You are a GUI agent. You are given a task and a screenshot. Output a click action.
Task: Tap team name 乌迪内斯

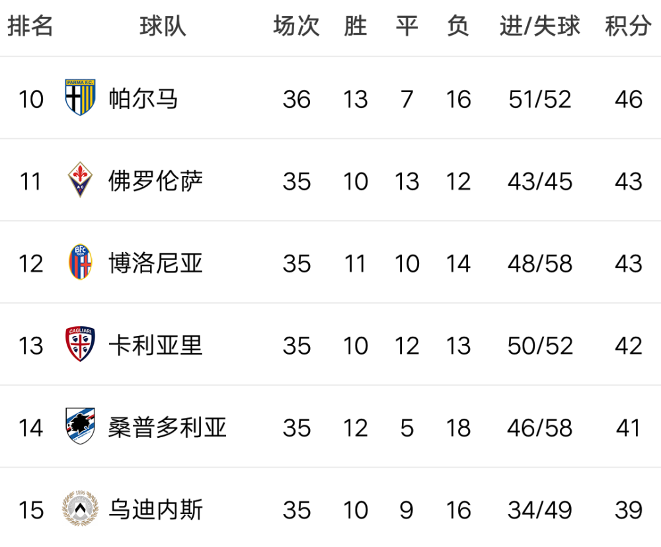click(x=155, y=510)
